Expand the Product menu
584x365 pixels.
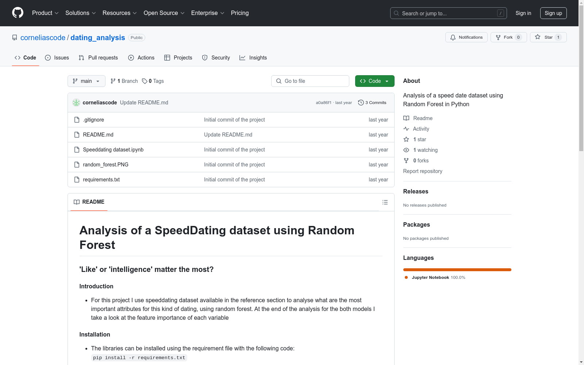(x=45, y=13)
